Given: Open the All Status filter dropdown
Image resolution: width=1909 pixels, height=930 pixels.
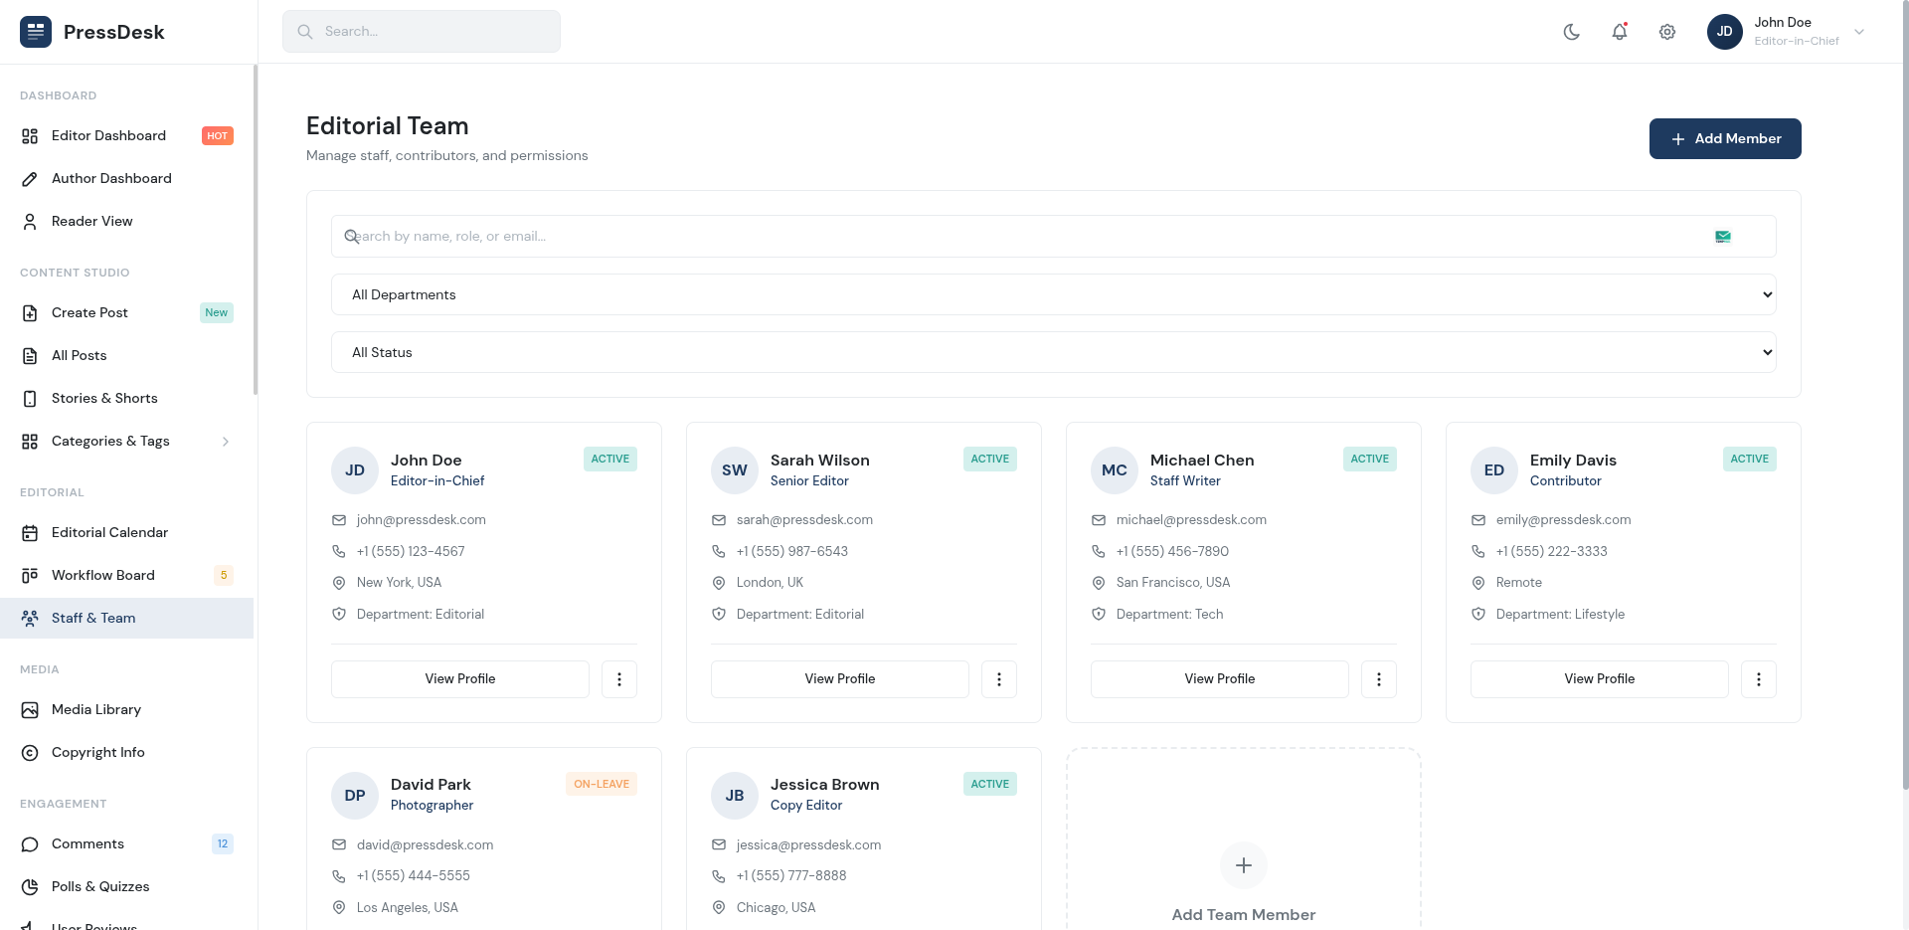Looking at the screenshot, I should pos(1053,352).
